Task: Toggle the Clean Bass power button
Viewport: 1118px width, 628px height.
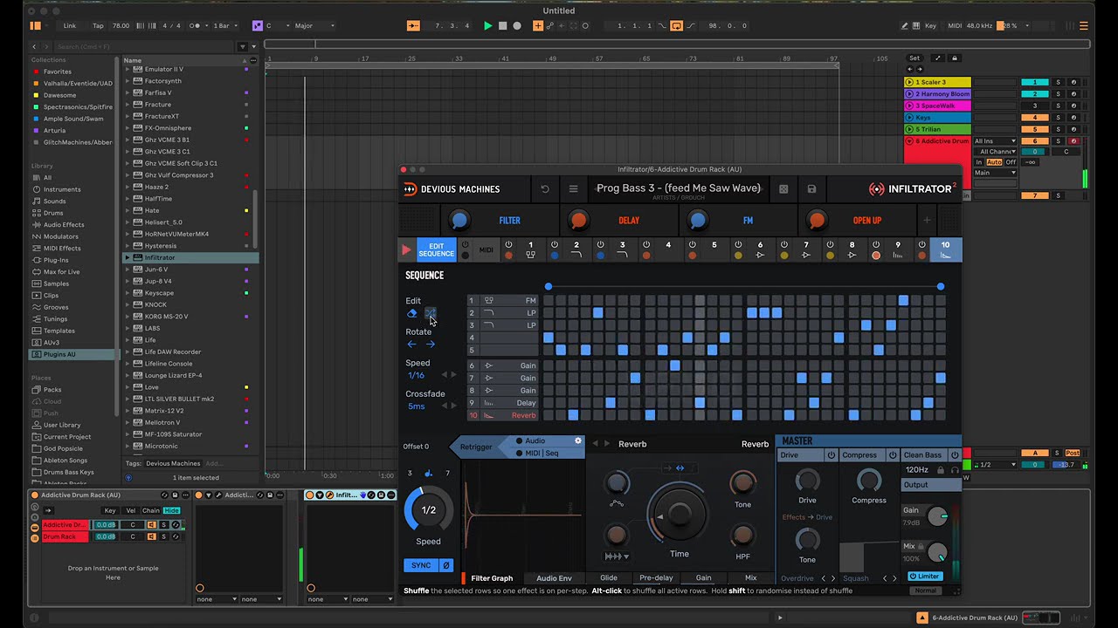Action: click(x=954, y=455)
